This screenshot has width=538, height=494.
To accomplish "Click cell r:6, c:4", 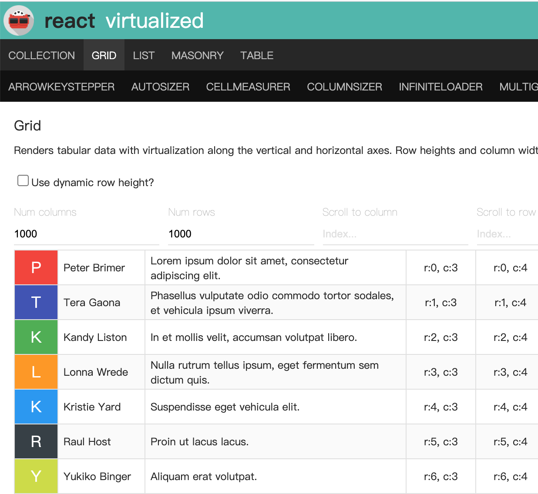I will [x=507, y=476].
